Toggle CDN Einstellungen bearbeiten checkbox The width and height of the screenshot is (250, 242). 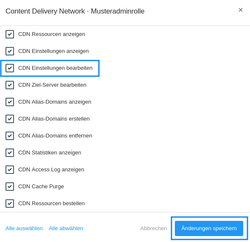(x=10, y=68)
